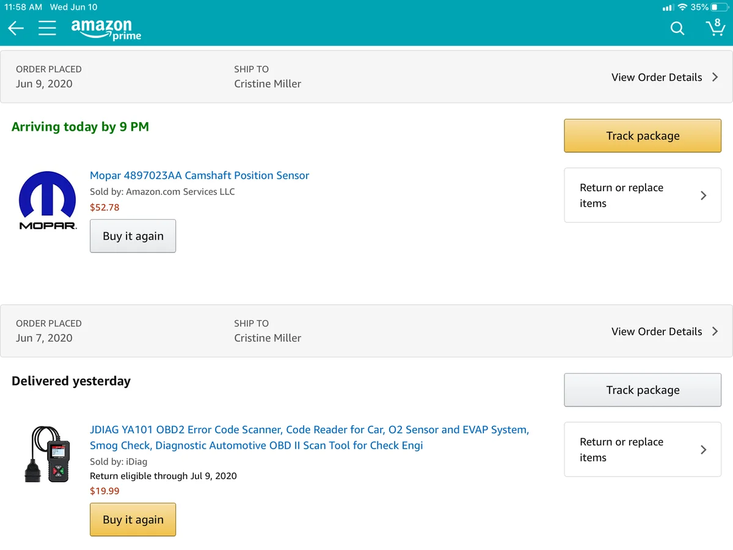Tap the cellular signal bars icon
Image resolution: width=733 pixels, height=550 pixels.
tap(668, 7)
